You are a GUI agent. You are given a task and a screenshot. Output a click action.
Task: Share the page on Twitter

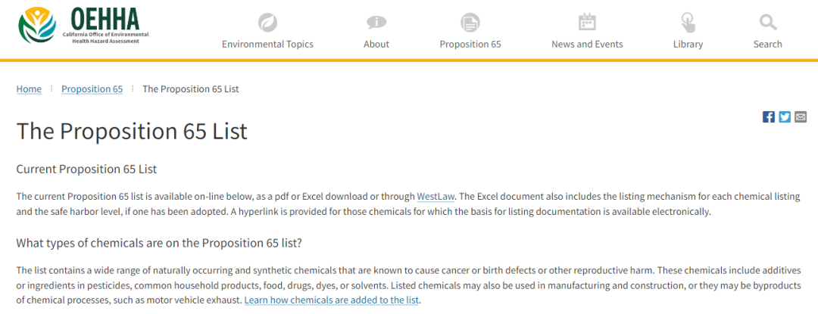785,117
